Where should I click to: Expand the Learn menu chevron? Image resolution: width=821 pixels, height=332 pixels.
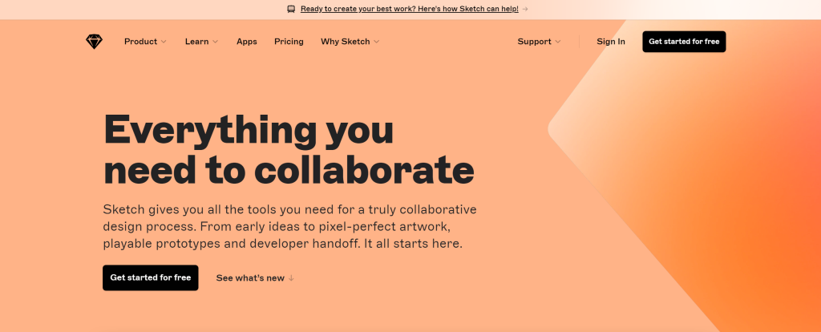point(215,42)
